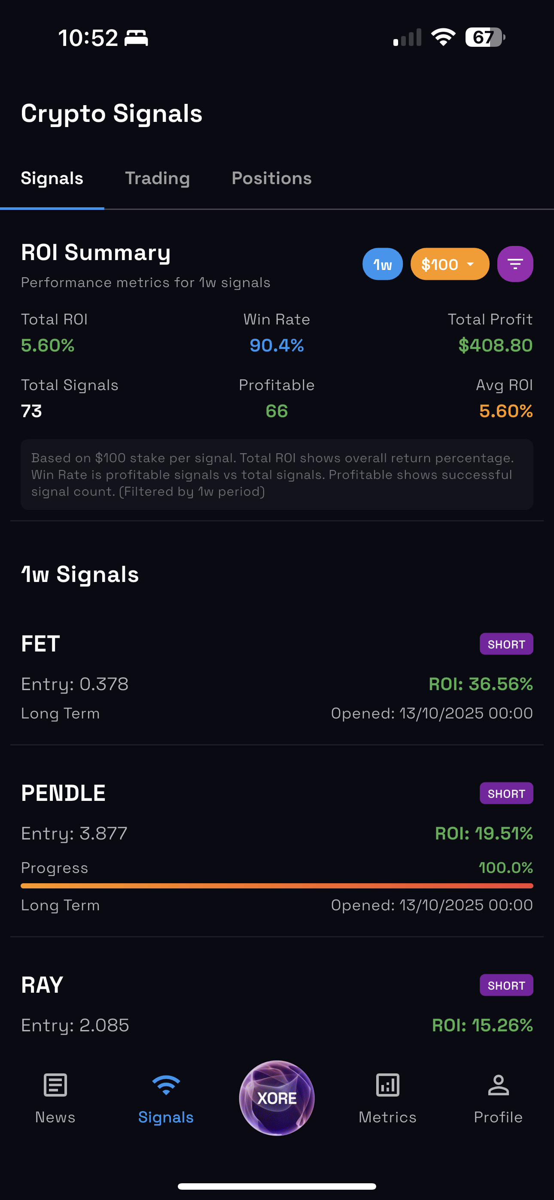Screen dimensions: 554x1200
Task: Click the PENDLE progress bar
Action: pos(277,885)
